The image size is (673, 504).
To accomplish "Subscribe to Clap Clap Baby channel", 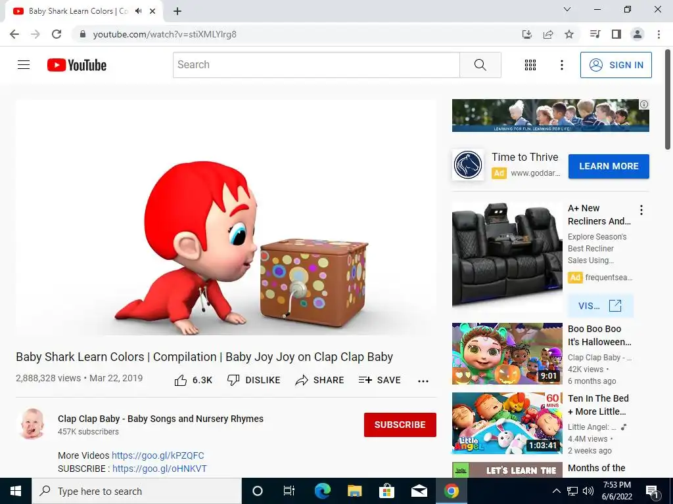I will tap(400, 425).
